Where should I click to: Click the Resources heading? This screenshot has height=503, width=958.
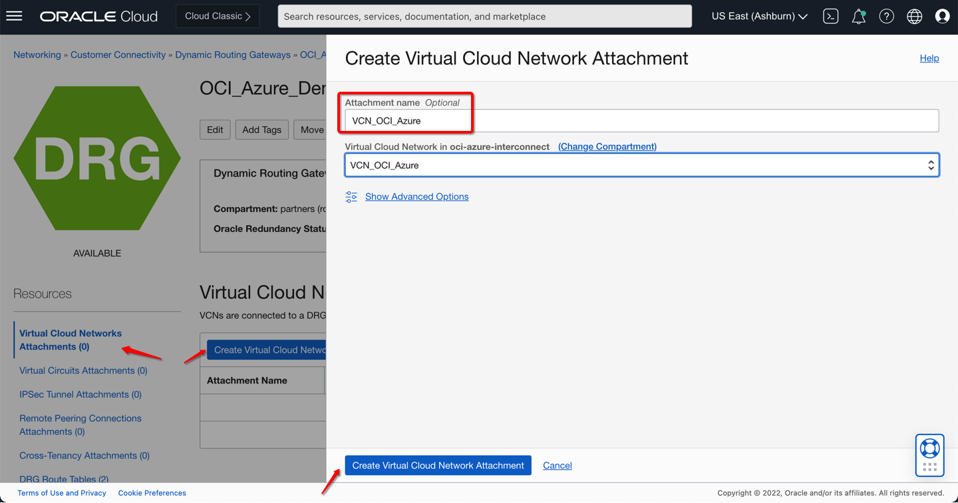[43, 294]
